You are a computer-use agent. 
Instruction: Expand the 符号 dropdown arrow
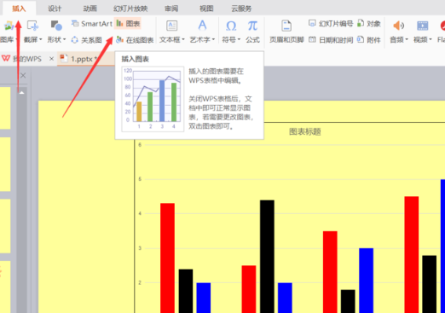[x=239, y=39]
